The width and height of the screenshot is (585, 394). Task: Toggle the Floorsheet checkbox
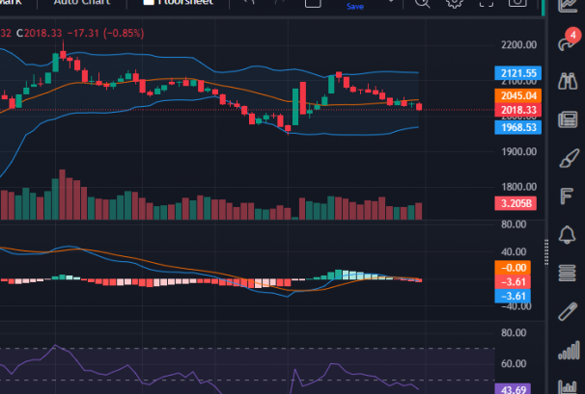149,2
